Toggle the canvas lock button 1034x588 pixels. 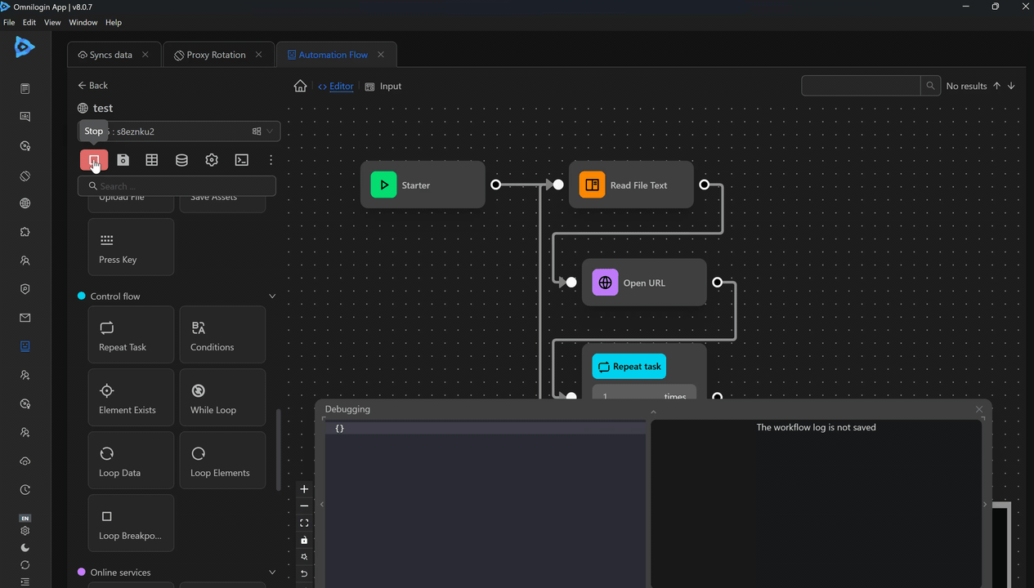[304, 540]
